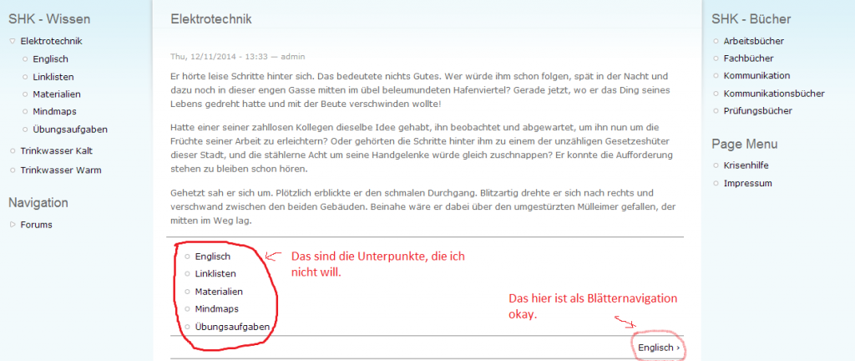Screen dimensions: 855x361
Task: Open Mindmaps in the content subpage list
Action: coord(215,309)
